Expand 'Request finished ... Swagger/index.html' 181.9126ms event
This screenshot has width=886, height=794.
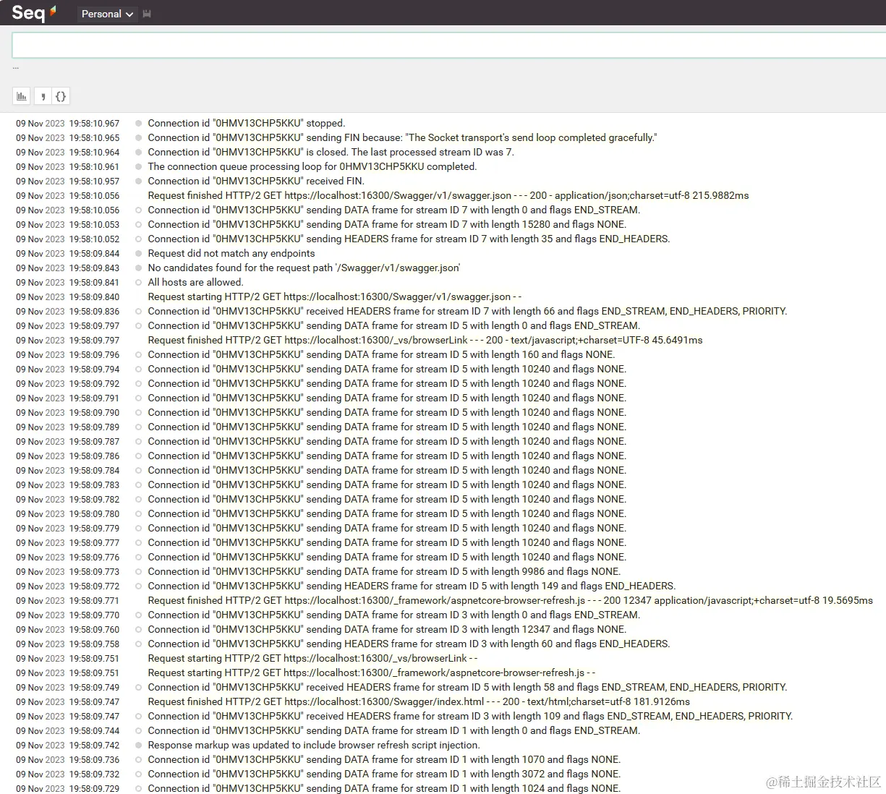pos(419,701)
